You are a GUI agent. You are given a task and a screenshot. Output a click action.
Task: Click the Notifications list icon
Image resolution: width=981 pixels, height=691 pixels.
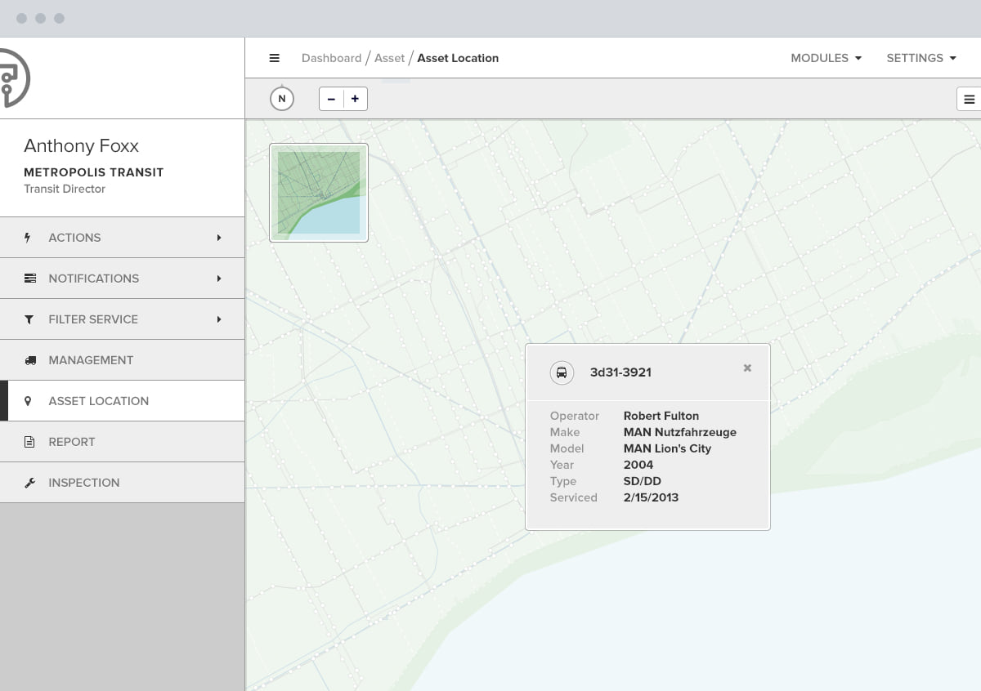[x=30, y=279]
